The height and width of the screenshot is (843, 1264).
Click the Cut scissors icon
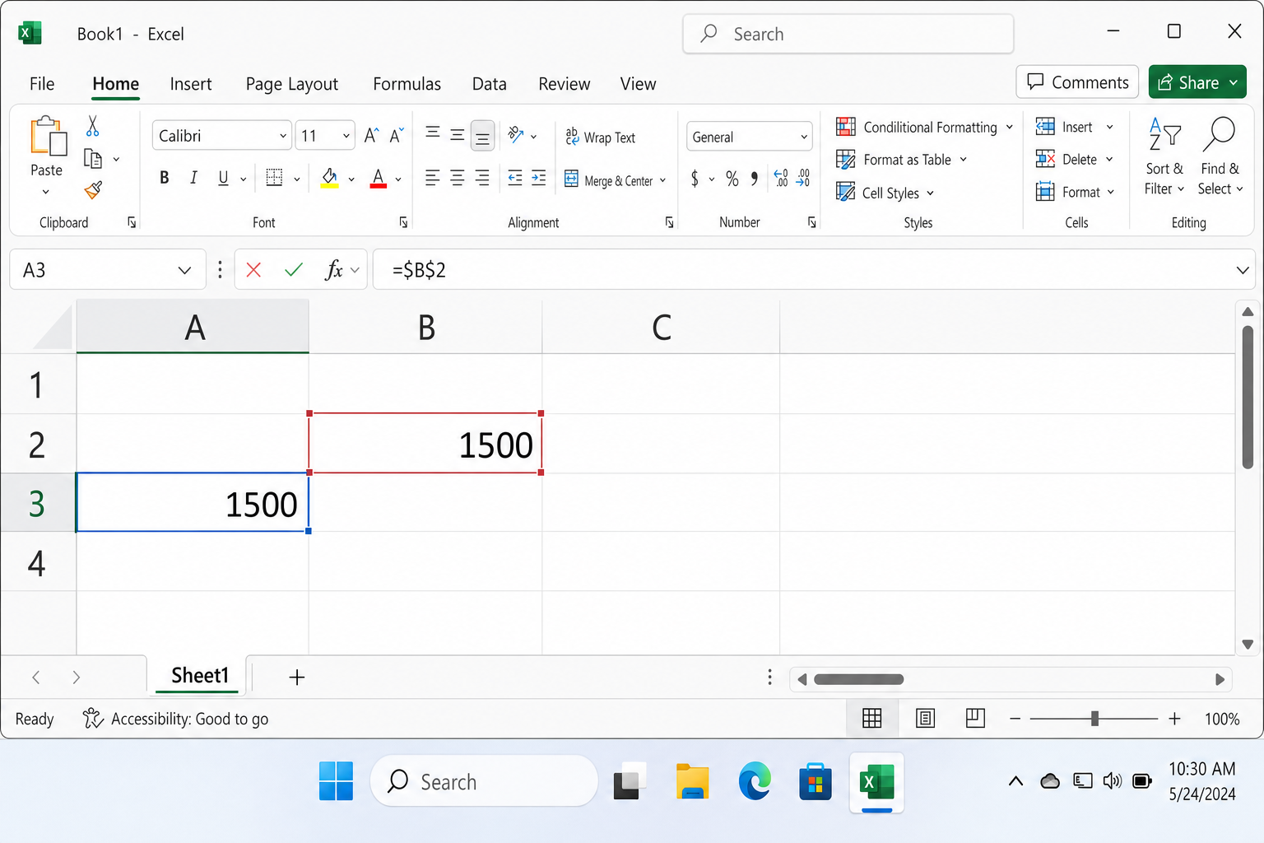[x=92, y=126]
